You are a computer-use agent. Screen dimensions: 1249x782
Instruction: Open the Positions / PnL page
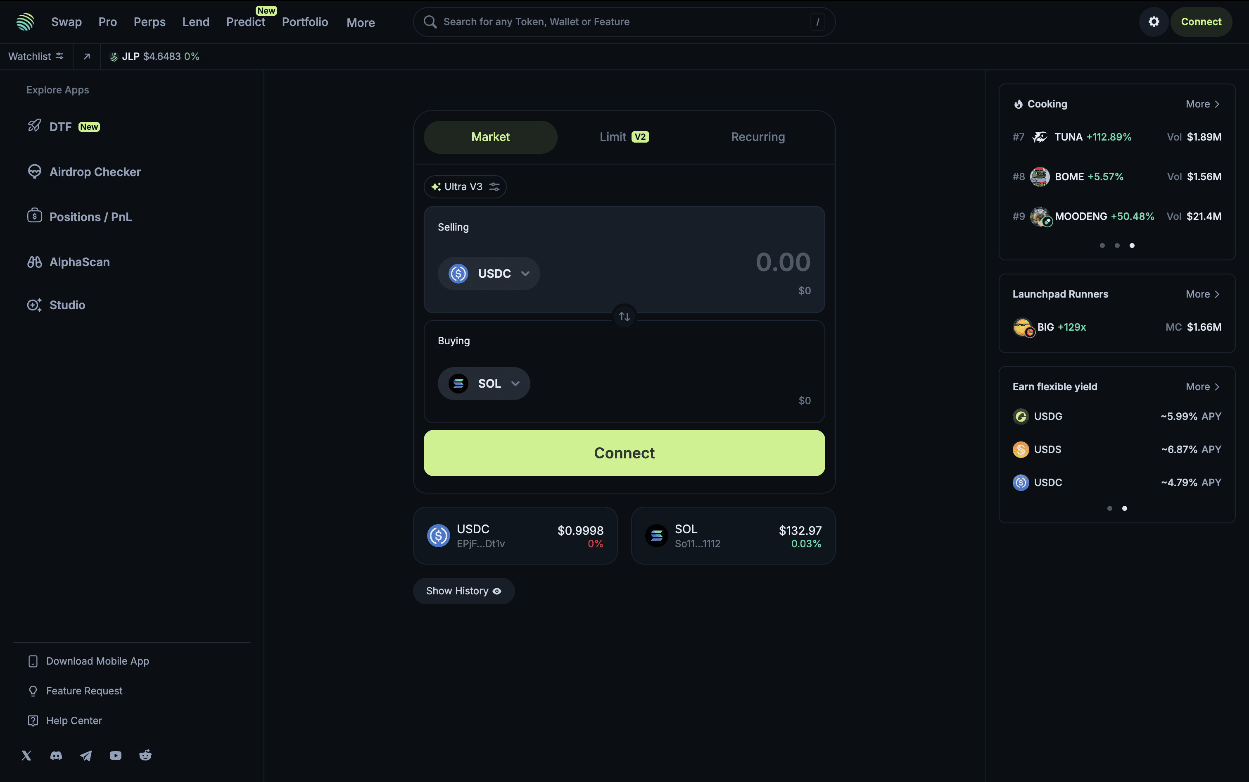(x=90, y=217)
